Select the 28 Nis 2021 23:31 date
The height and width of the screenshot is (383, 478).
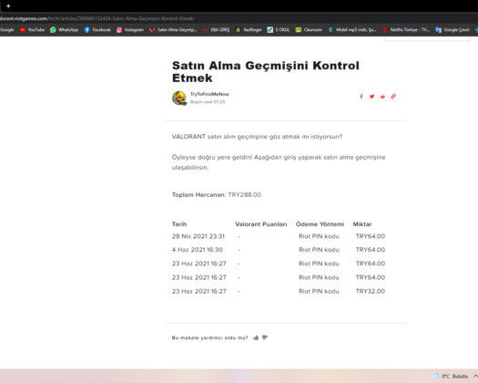point(198,236)
